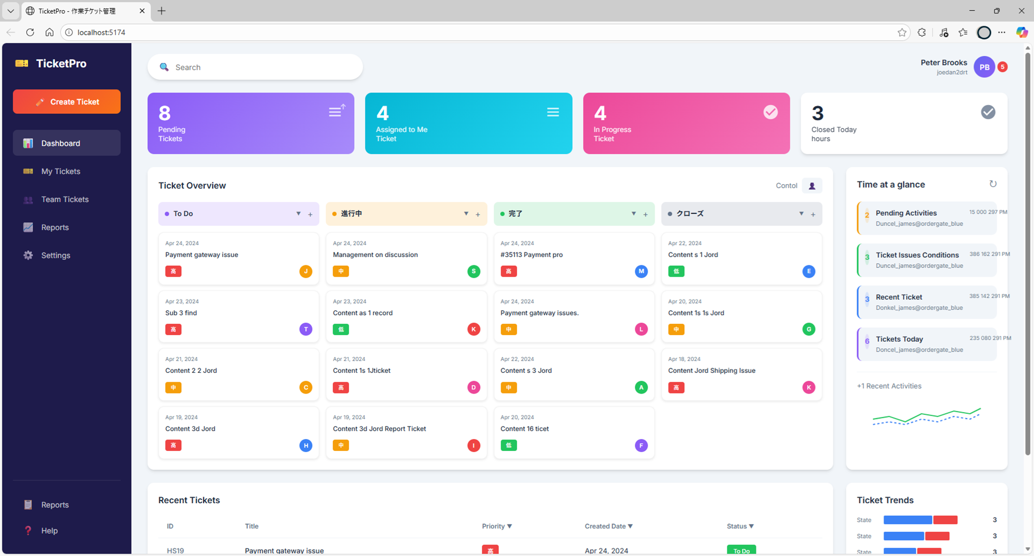Click the checkmark on Closed Today card
Image resolution: width=1034 pixels, height=556 pixels.
[988, 112]
